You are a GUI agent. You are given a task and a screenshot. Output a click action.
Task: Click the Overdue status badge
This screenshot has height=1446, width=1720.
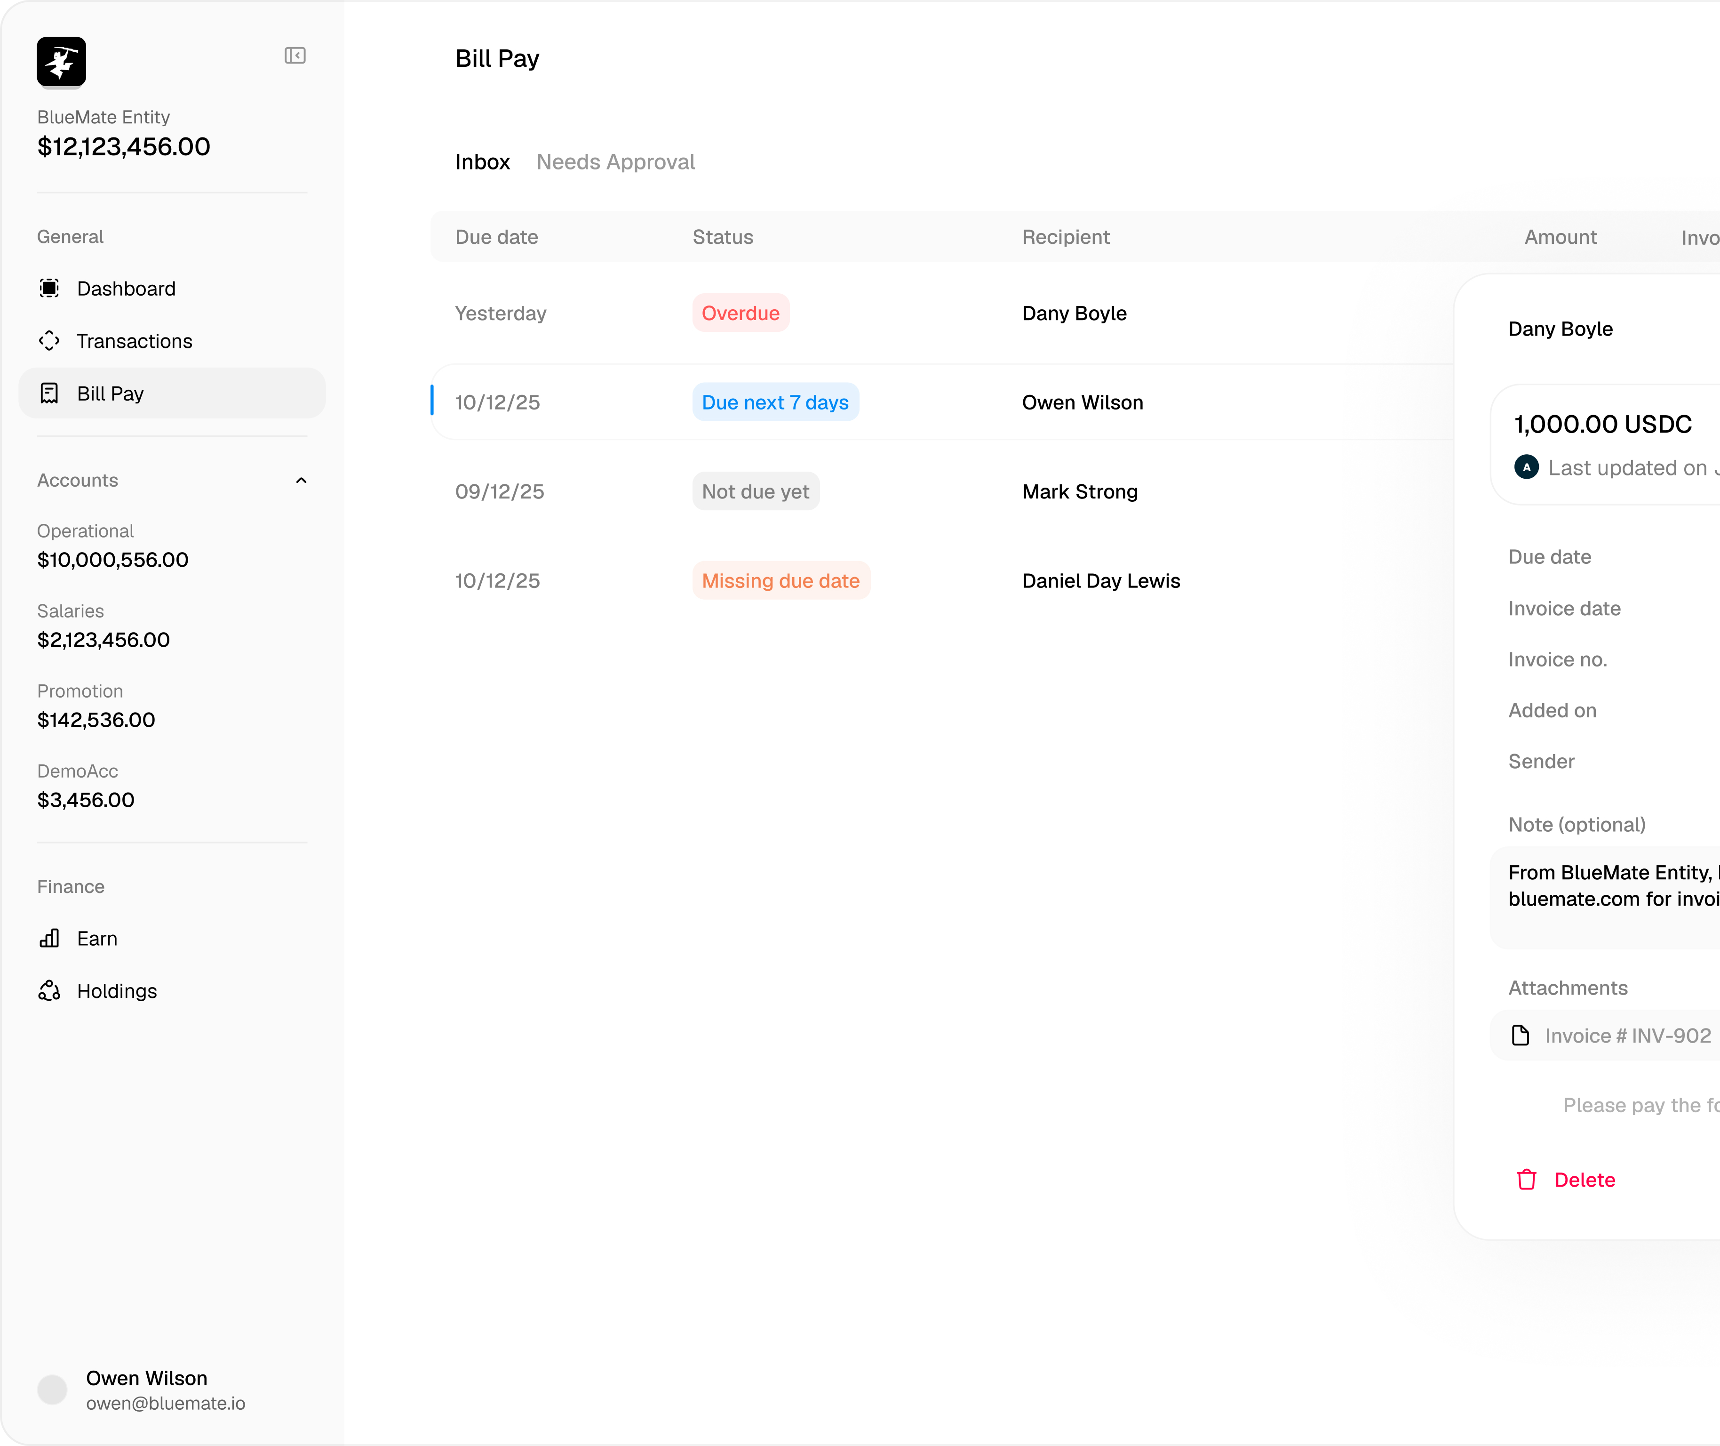[x=740, y=313]
